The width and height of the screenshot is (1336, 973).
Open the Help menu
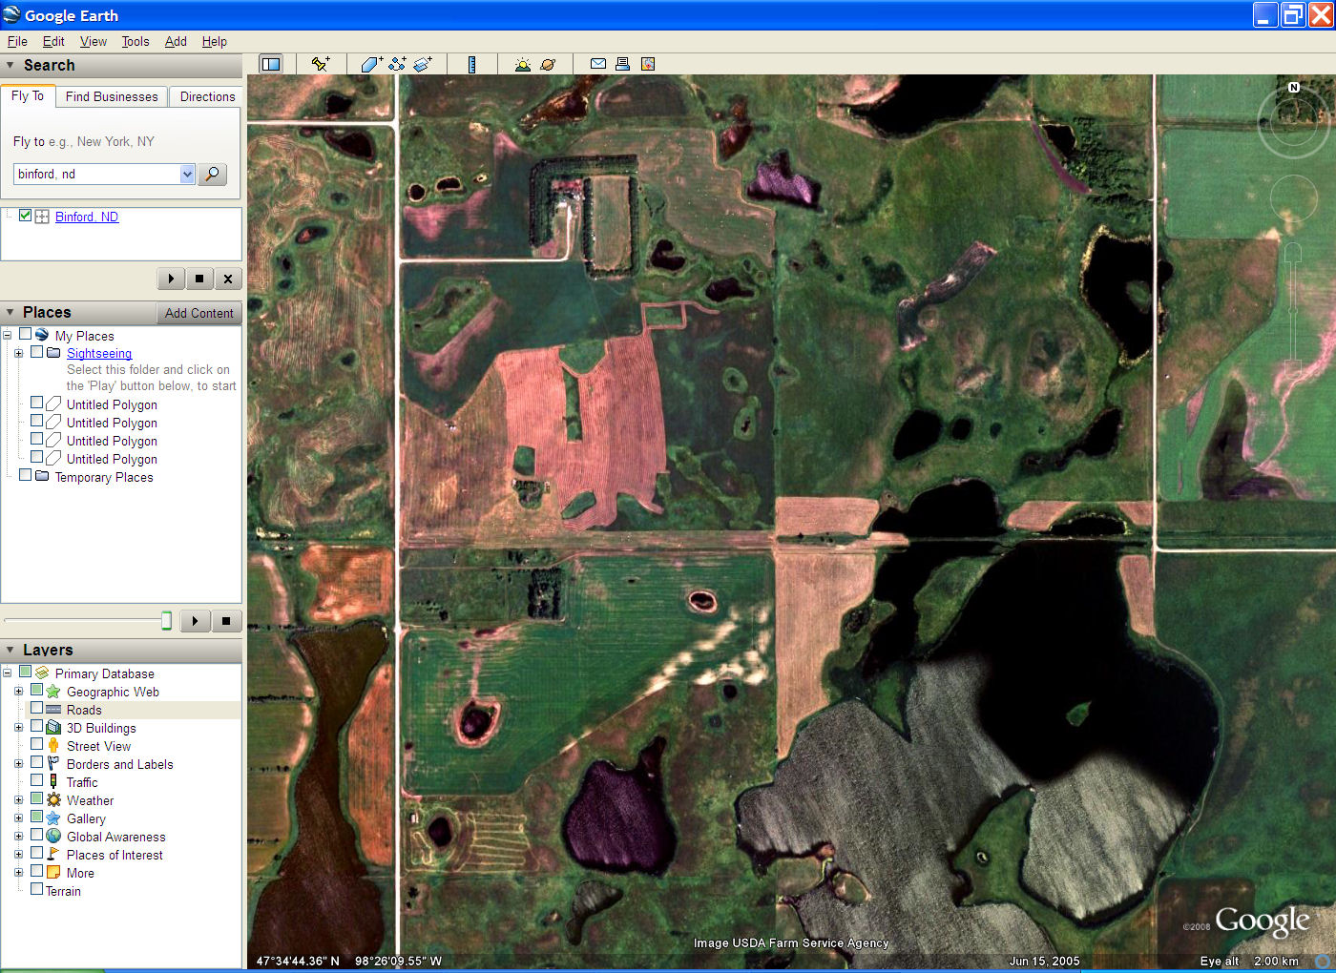(x=215, y=41)
